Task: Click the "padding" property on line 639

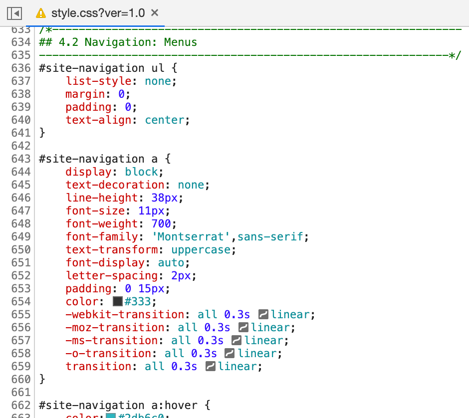Action: click(88, 107)
